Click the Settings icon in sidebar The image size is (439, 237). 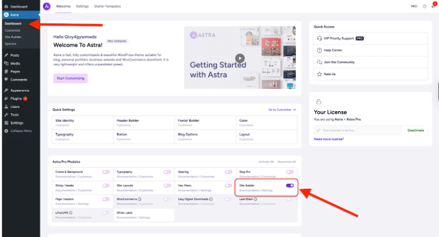click(6, 122)
